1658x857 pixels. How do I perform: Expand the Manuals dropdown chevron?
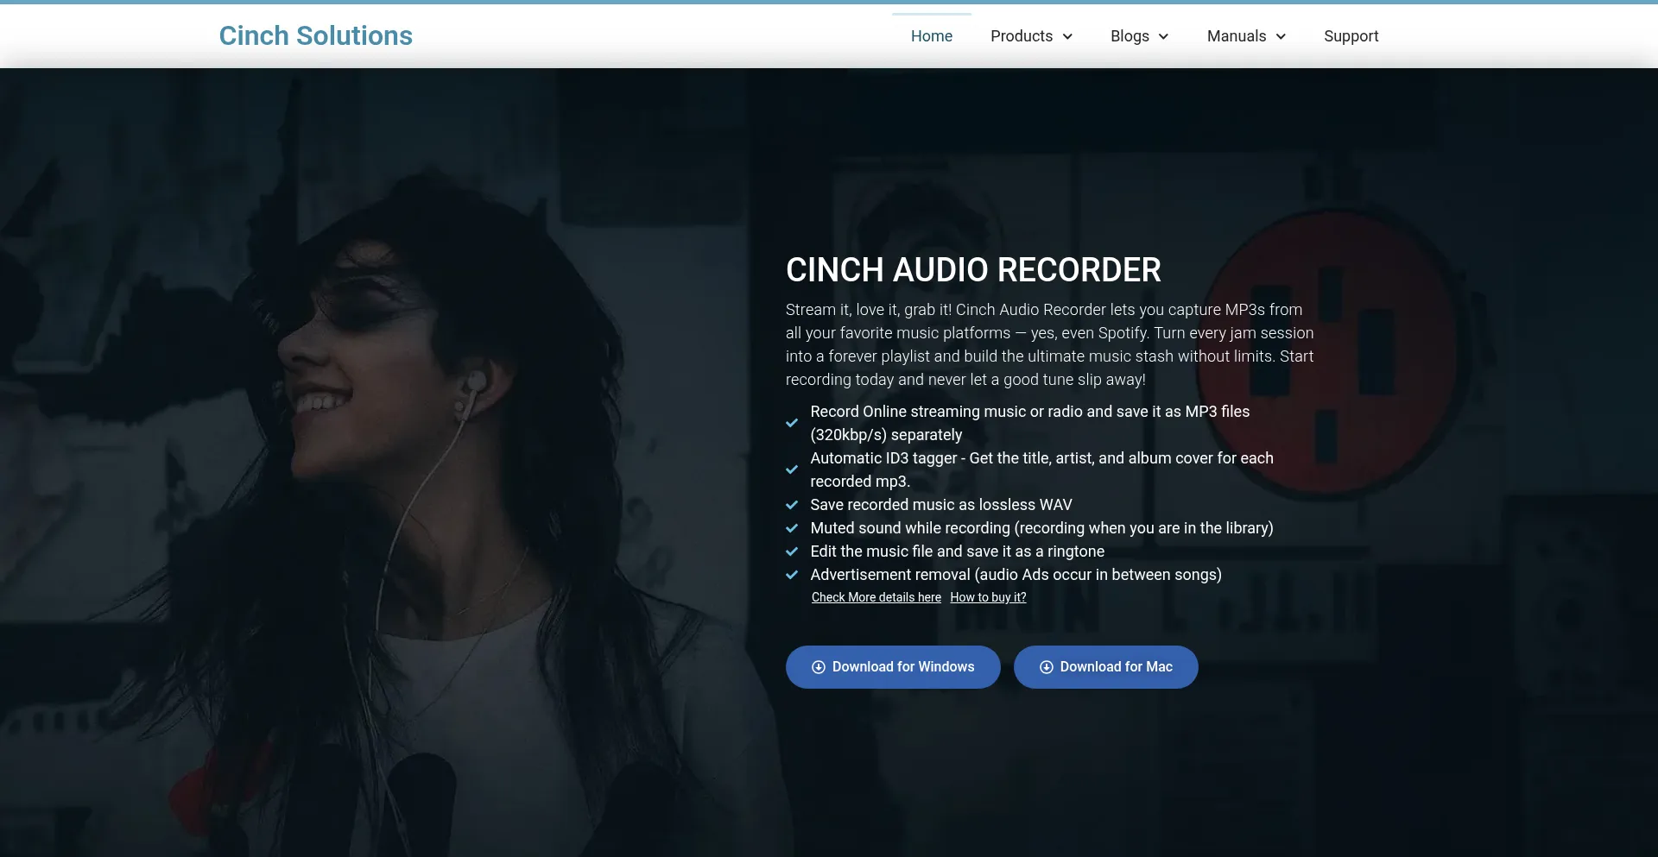1281,36
